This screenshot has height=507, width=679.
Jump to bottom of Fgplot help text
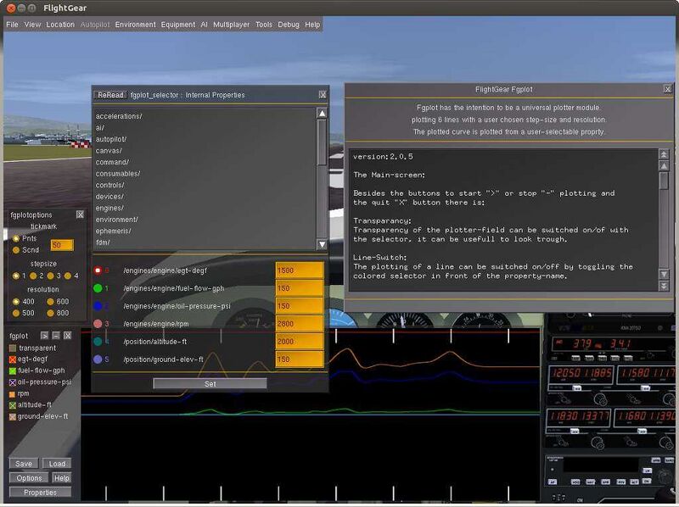(664, 286)
